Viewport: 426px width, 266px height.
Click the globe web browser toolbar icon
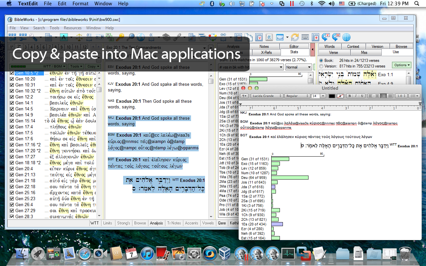click(346, 37)
